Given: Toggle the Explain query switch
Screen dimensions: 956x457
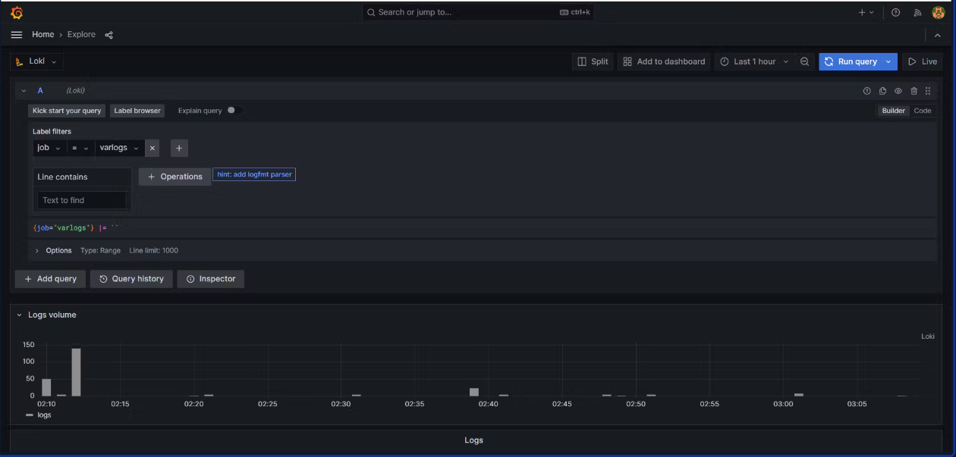Looking at the screenshot, I should (234, 111).
